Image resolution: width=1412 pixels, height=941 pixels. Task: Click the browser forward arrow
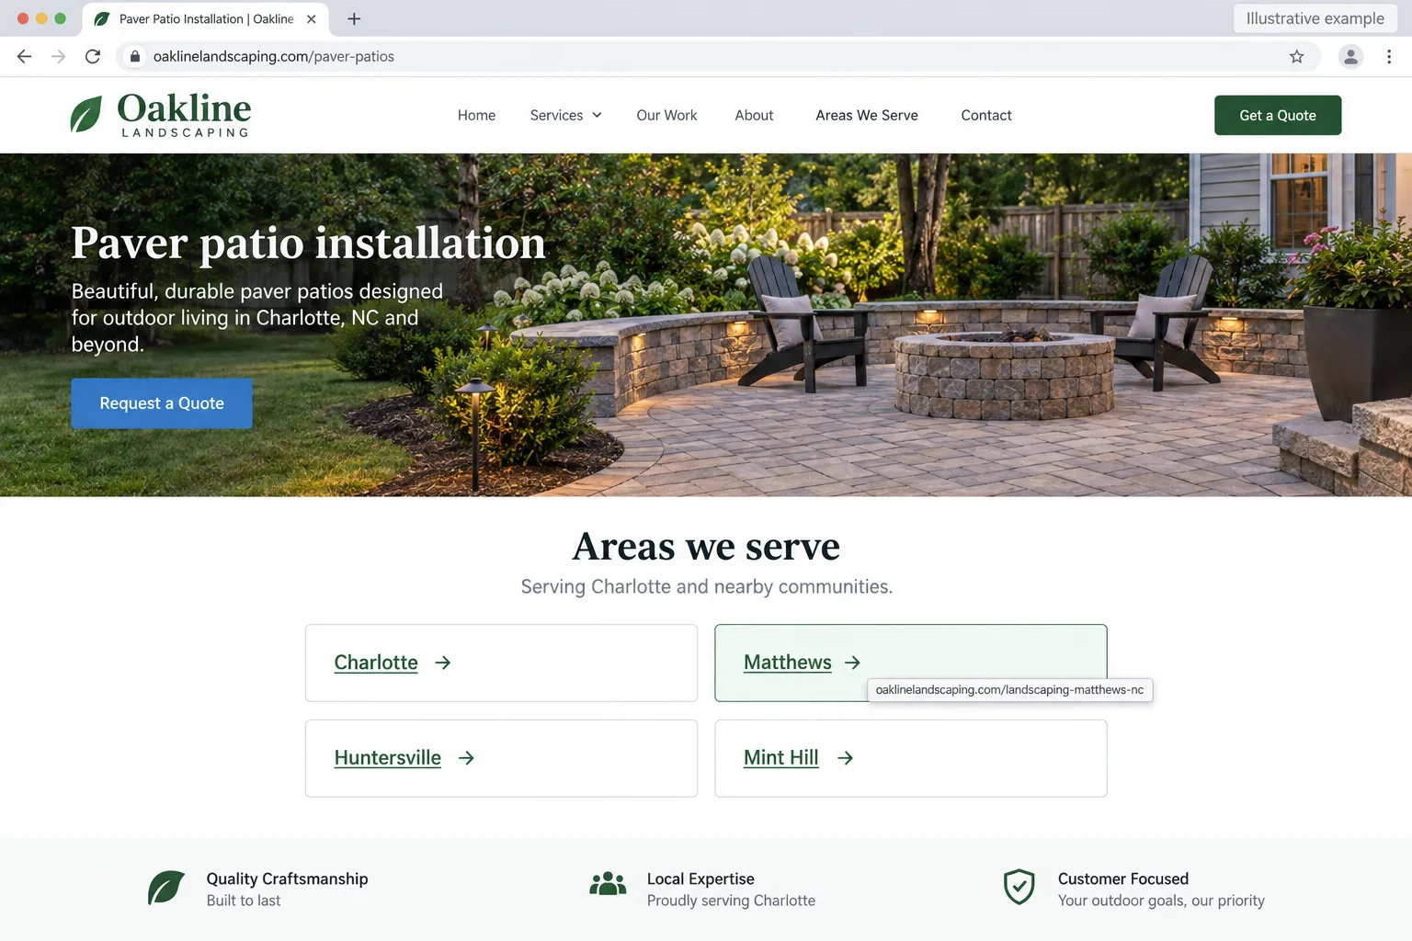(59, 57)
